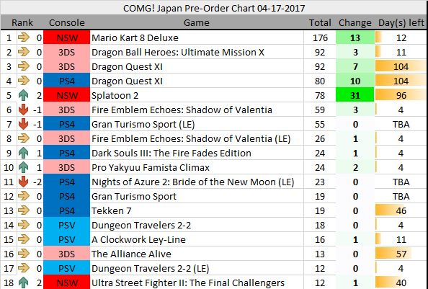The height and width of the screenshot is (289, 428).
Task: Click the Day(s) left column header
Action: click(401, 22)
